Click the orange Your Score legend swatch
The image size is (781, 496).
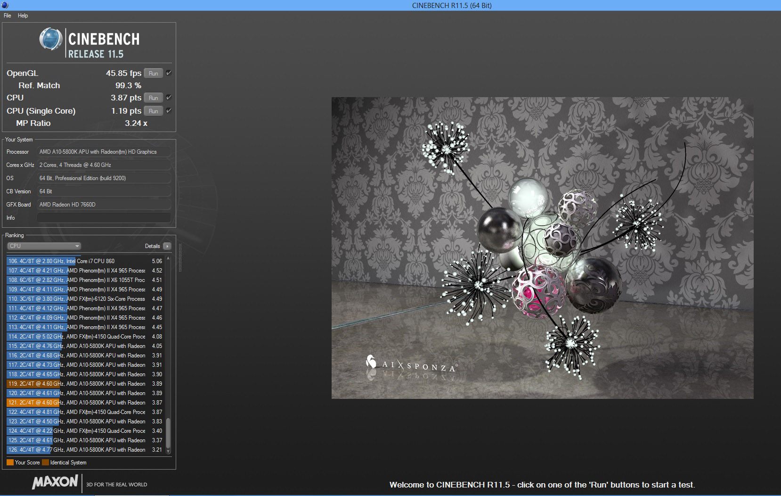tap(10, 463)
